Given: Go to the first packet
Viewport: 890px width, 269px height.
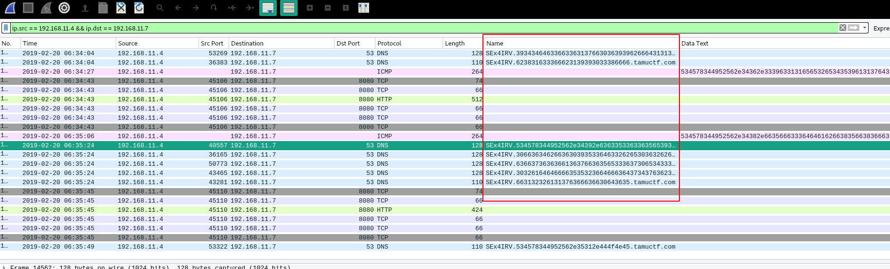Looking at the screenshot, I should [x=232, y=8].
